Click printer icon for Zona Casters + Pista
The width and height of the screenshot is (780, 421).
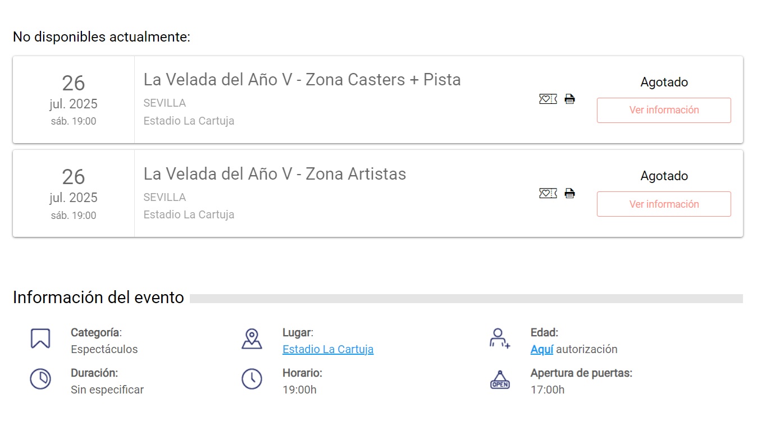(x=569, y=99)
